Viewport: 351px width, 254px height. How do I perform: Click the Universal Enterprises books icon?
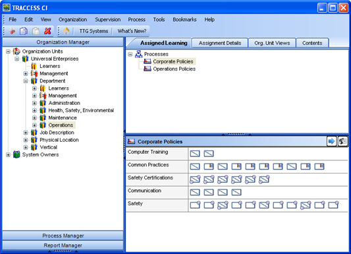click(x=25, y=59)
